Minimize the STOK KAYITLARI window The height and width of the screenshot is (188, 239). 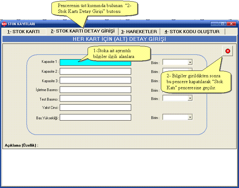coord(214,24)
